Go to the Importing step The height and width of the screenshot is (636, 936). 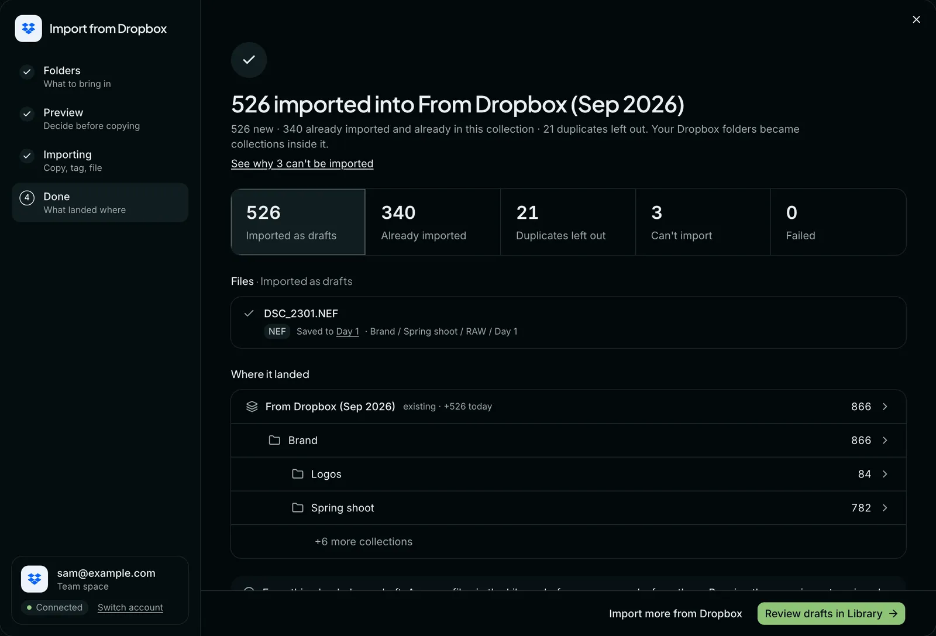100,161
